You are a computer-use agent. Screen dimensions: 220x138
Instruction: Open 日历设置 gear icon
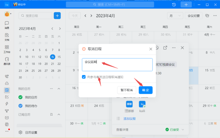point(21,132)
